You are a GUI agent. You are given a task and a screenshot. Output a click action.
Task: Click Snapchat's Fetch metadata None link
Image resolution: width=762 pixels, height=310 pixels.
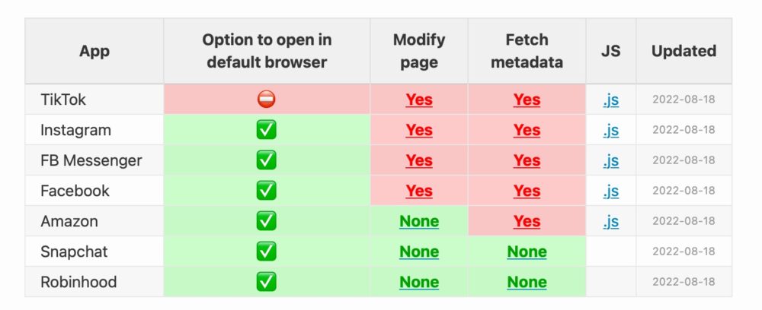click(527, 252)
